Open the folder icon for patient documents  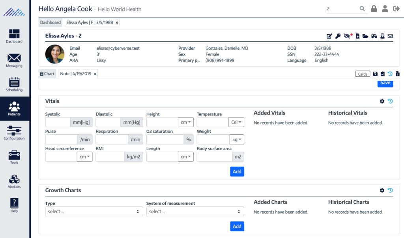[365, 36]
